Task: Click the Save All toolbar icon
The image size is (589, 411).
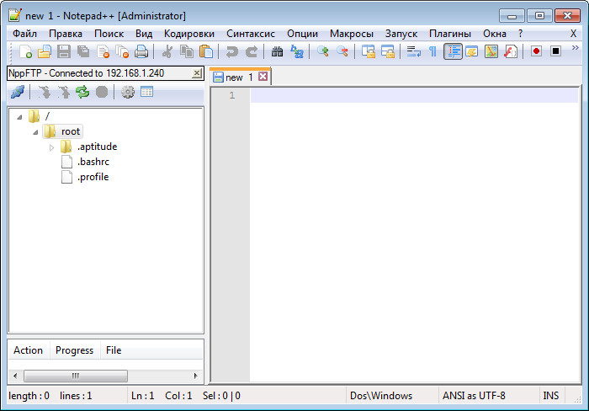Action: pyautogui.click(x=83, y=51)
